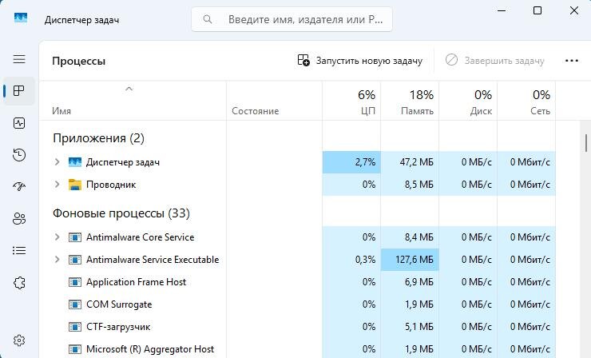
Task: Close the Task Manager window
Action: (574, 10)
